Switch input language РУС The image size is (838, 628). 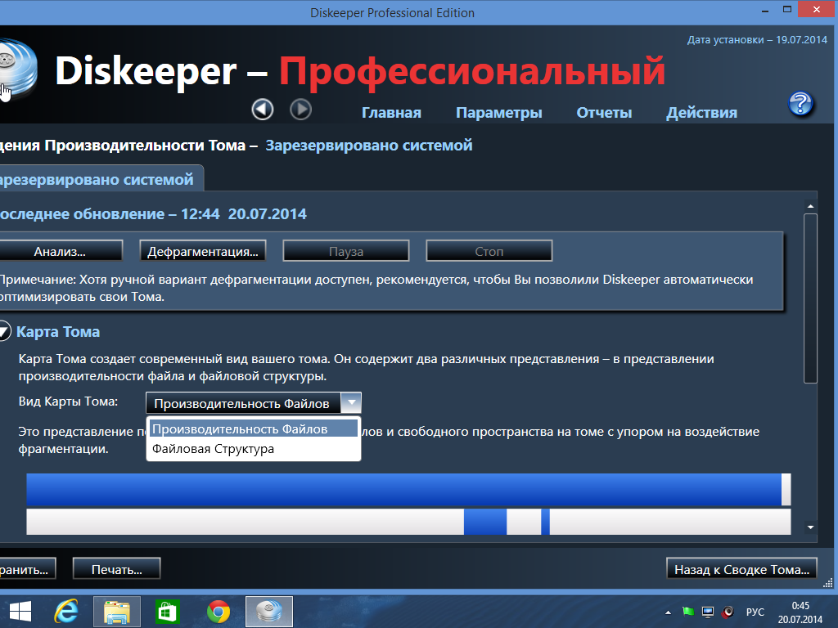coord(755,612)
